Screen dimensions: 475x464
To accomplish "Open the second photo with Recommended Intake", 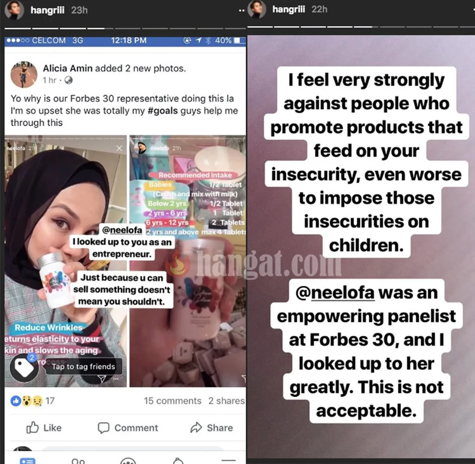I will [x=187, y=261].
